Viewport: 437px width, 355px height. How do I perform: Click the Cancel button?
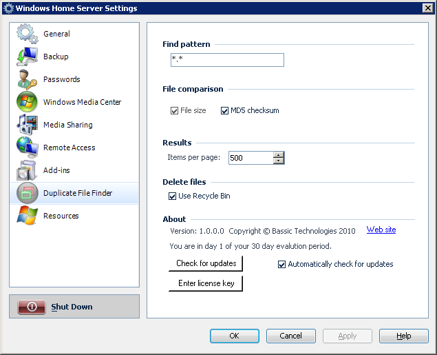pyautogui.click(x=290, y=336)
